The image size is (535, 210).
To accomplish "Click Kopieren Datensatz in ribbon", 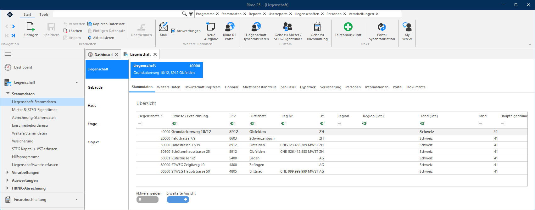I will (106, 24).
